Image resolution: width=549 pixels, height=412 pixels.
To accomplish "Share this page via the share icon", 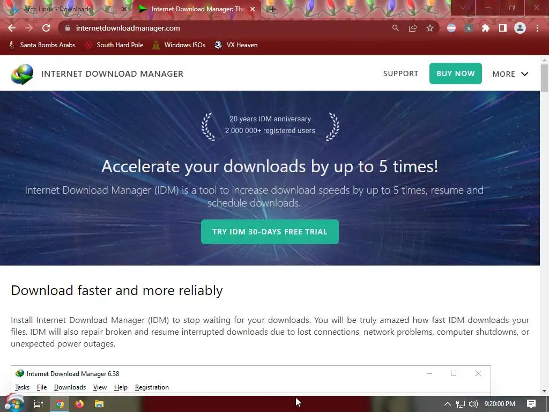I will [413, 28].
